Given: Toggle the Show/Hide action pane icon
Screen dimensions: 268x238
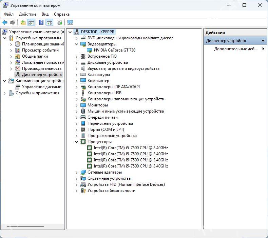Looking at the screenshot, I should pos(50,22).
